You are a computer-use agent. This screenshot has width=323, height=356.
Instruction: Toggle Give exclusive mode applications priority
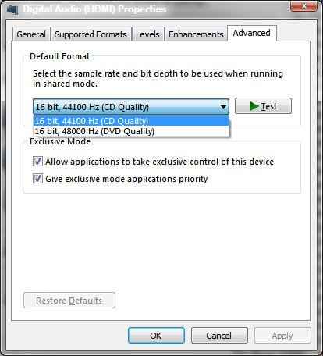click(x=37, y=179)
